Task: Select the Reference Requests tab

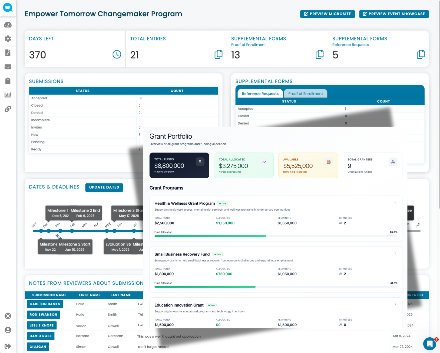Action: tap(260, 93)
